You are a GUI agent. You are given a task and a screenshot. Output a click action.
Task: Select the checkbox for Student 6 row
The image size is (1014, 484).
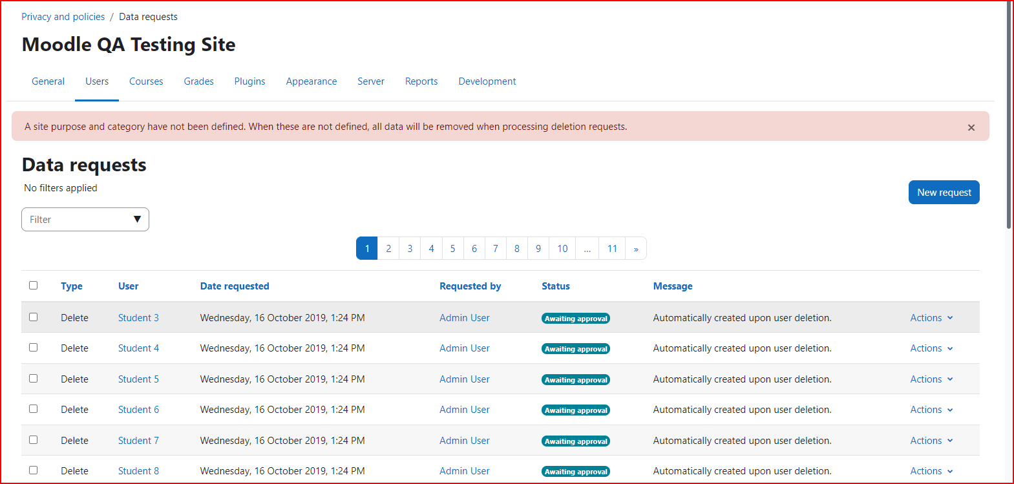[x=33, y=408]
